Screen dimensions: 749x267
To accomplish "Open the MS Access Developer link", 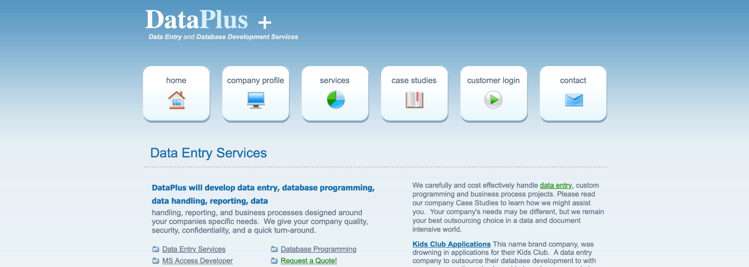I will (197, 261).
